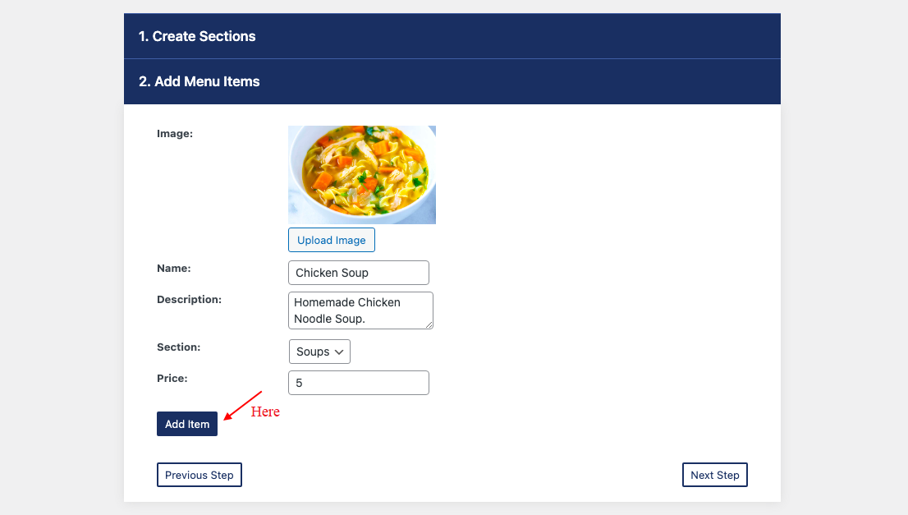Click the chicken noodle soup image thumbnail
908x515 pixels.
tap(361, 174)
